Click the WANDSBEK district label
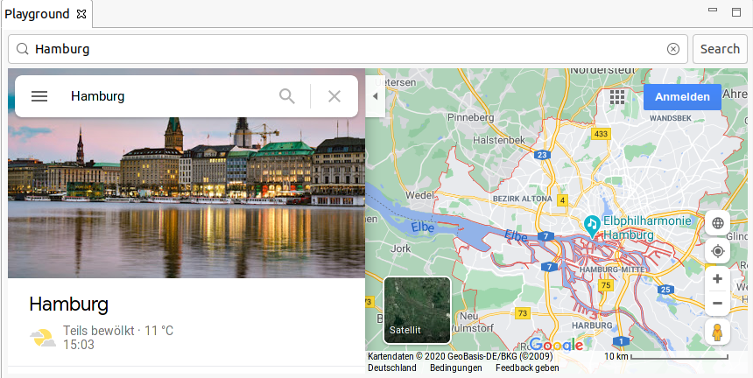Screen dimensions: 753x378 pyautogui.click(x=670, y=117)
